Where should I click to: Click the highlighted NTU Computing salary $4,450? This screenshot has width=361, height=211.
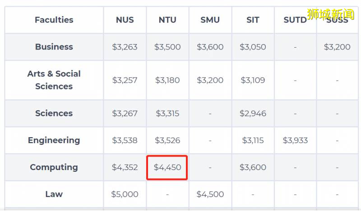(x=167, y=167)
